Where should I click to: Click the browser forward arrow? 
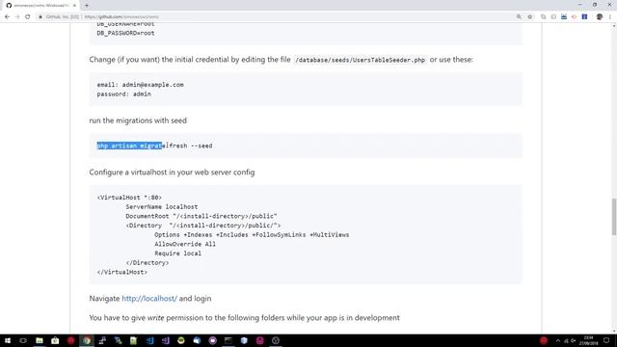pyautogui.click(x=17, y=17)
